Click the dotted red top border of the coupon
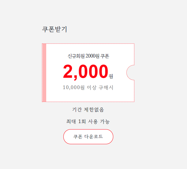 tap(88, 44)
